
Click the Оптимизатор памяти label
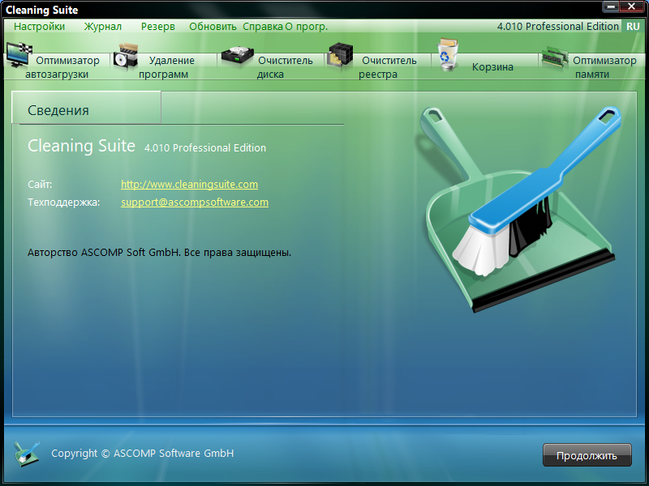(604, 67)
